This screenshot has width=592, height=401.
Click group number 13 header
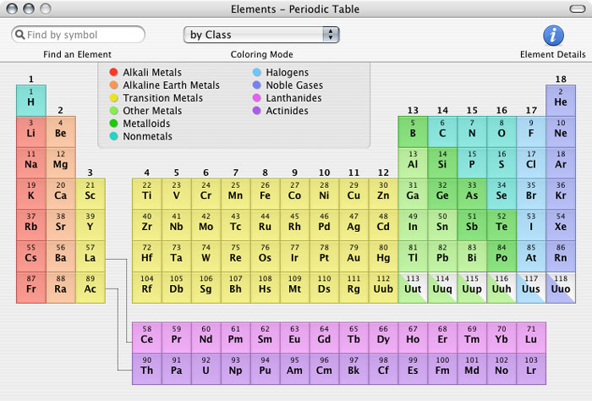click(413, 110)
